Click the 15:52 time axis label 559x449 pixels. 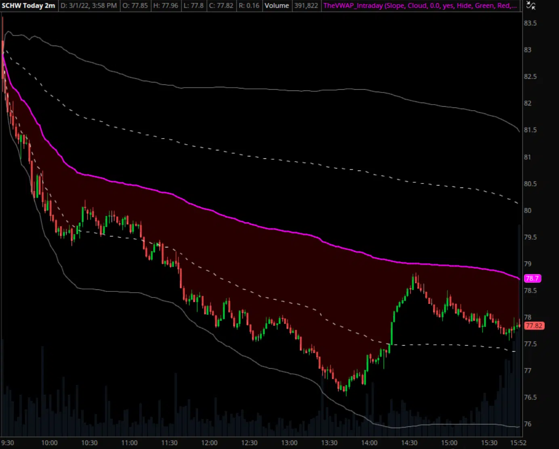point(518,443)
